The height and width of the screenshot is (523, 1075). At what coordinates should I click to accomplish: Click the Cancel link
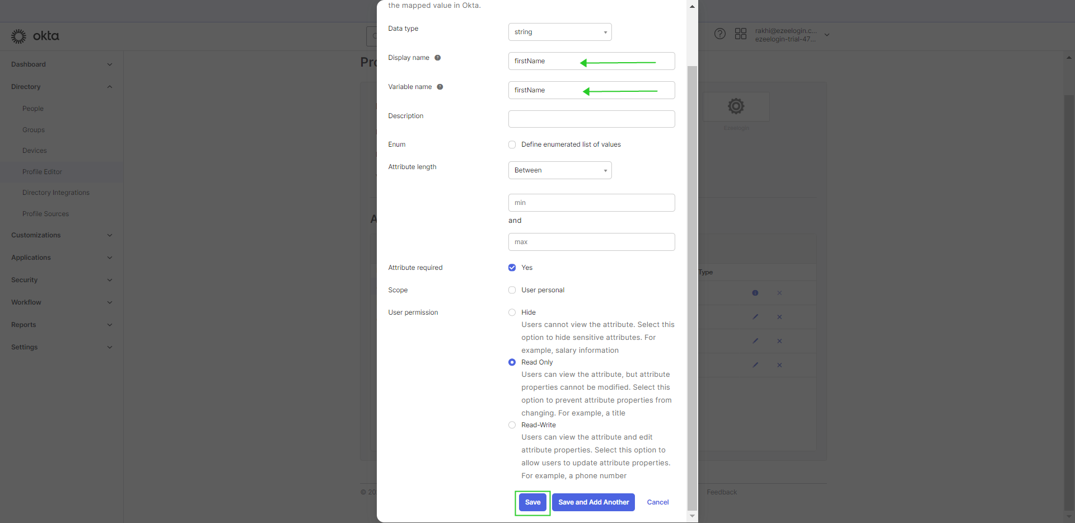(x=658, y=502)
